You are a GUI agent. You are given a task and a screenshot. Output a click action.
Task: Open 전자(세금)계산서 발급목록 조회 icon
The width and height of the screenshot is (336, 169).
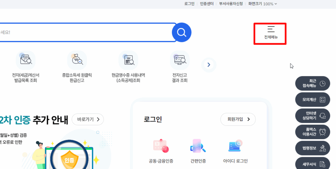pyautogui.click(x=26, y=60)
